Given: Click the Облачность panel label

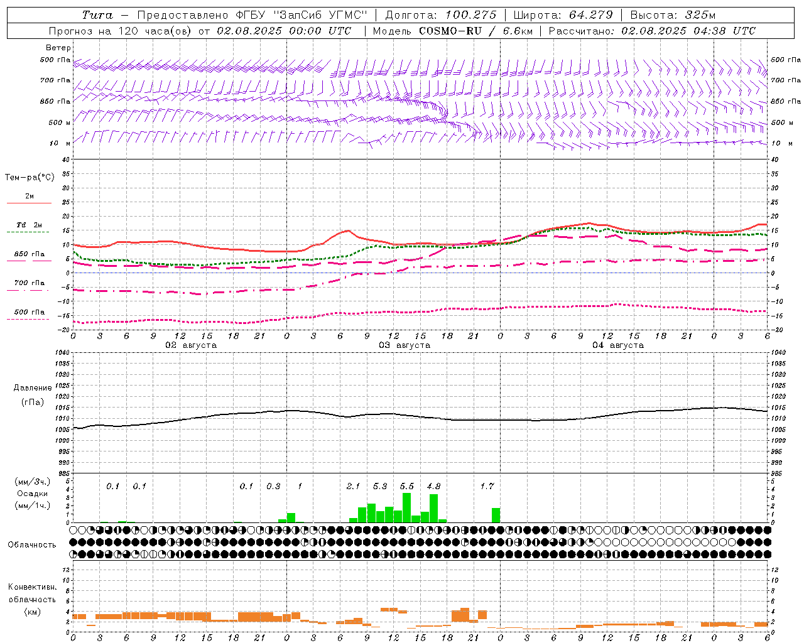Looking at the screenshot, I should click(32, 545).
